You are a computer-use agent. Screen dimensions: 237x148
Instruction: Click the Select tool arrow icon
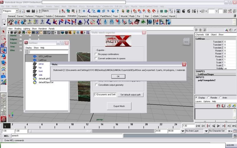(4, 32)
